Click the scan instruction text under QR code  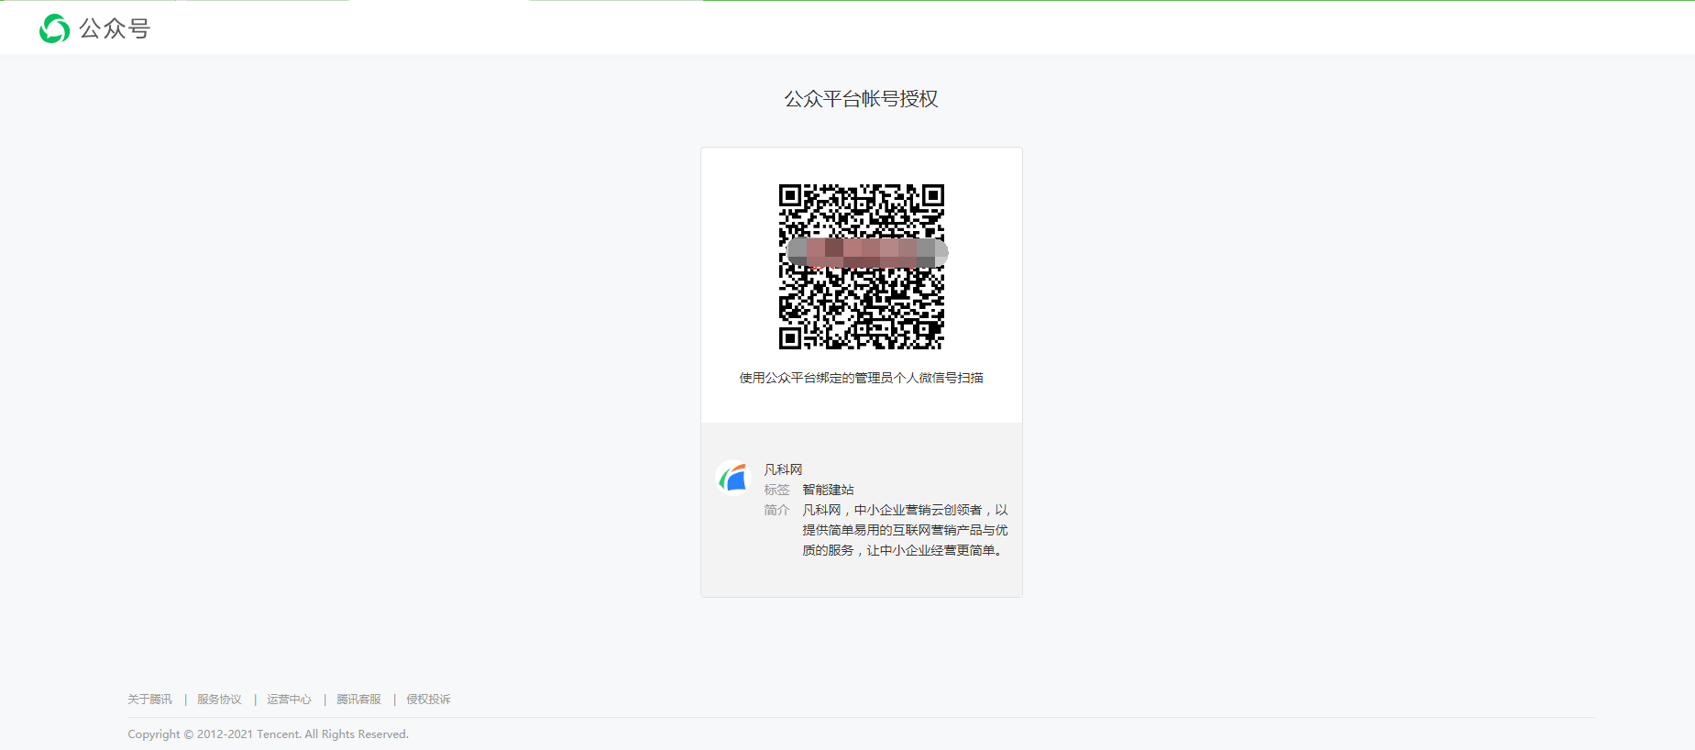(861, 378)
